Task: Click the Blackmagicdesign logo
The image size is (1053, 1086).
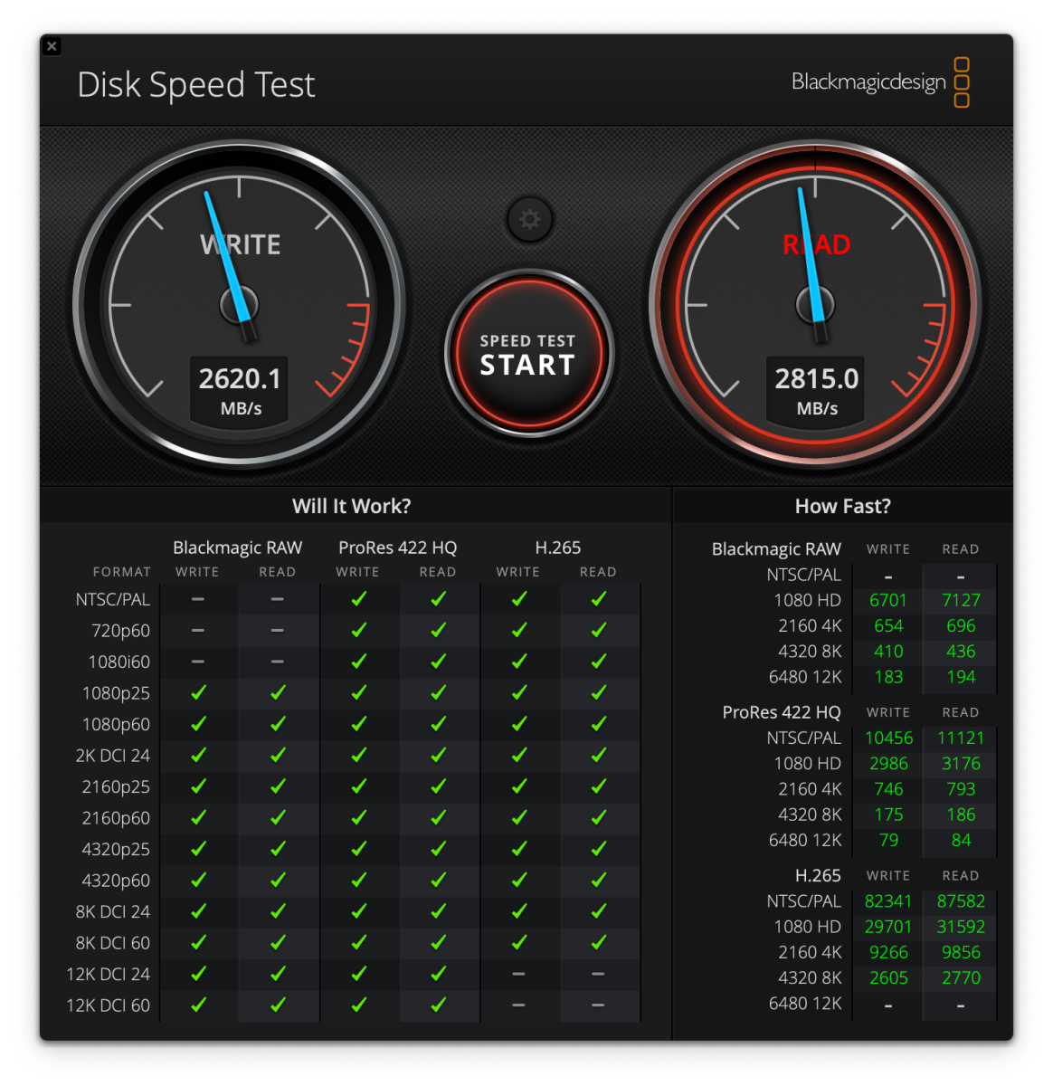Action: [880, 81]
